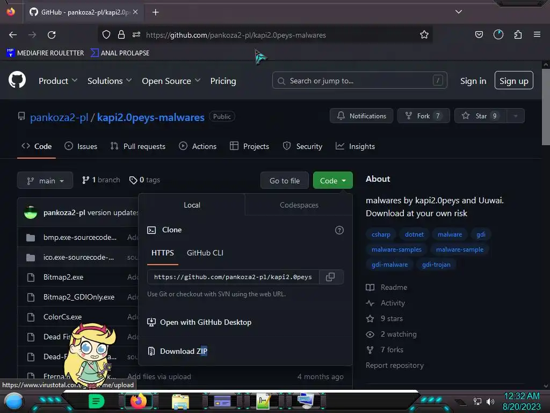Switch to the Issues tab
The width and height of the screenshot is (550, 413).
pos(81,146)
